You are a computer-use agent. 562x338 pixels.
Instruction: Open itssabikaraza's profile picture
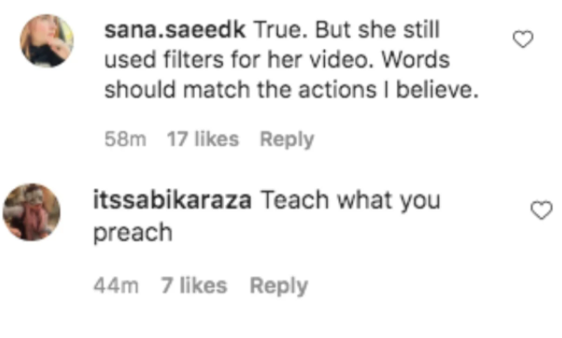[x=31, y=212]
